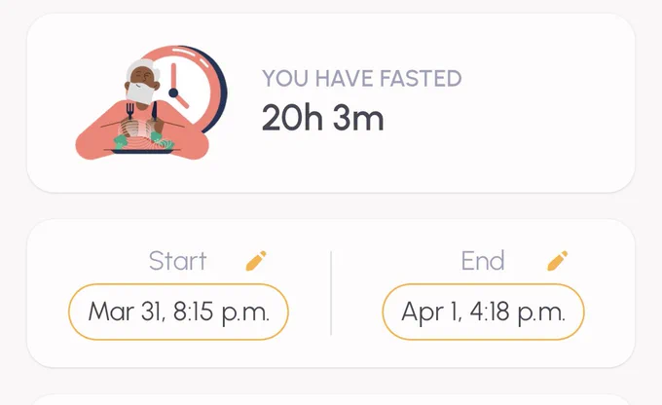The width and height of the screenshot is (662, 405).
Task: Tap the pencil icon next to Start
Action: click(256, 261)
